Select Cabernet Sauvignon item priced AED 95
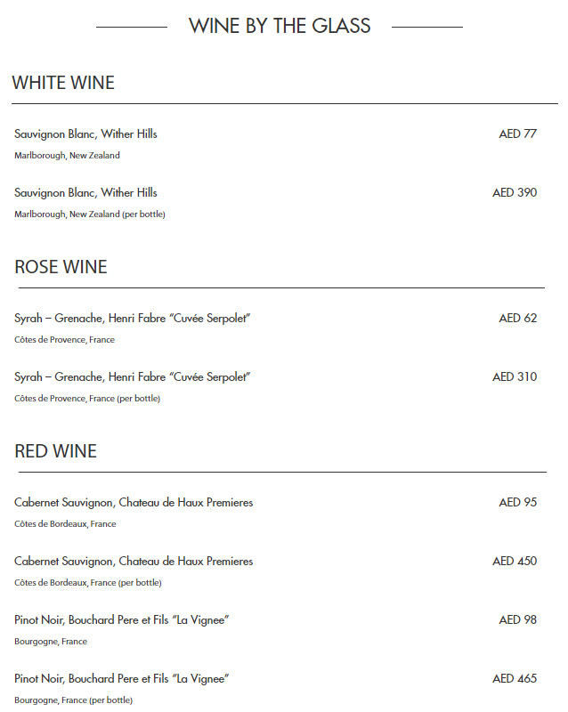The height and width of the screenshot is (712, 568). click(134, 503)
